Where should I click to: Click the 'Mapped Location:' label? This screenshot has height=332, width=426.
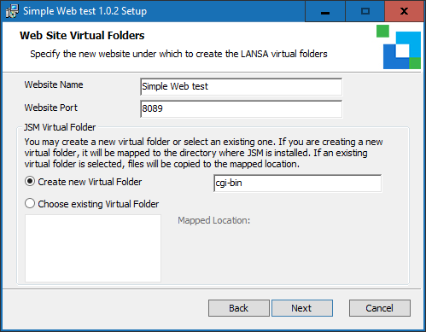point(214,220)
